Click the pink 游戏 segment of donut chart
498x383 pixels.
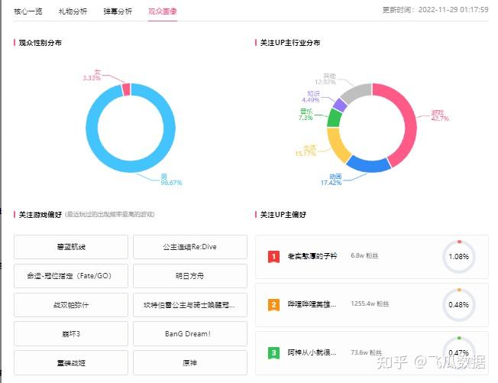[406, 122]
